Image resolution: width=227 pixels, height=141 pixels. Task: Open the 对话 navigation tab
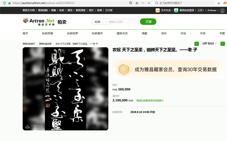tap(183, 33)
